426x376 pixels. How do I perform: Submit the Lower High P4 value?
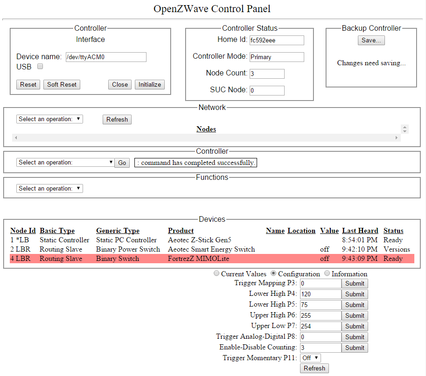[x=355, y=294]
